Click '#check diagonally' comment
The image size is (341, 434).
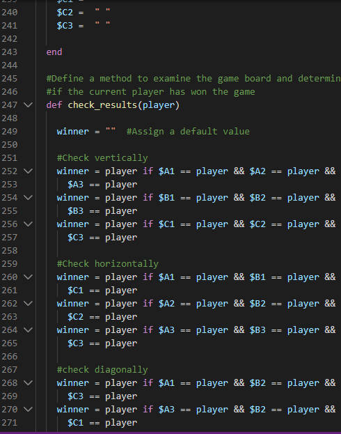(102, 369)
